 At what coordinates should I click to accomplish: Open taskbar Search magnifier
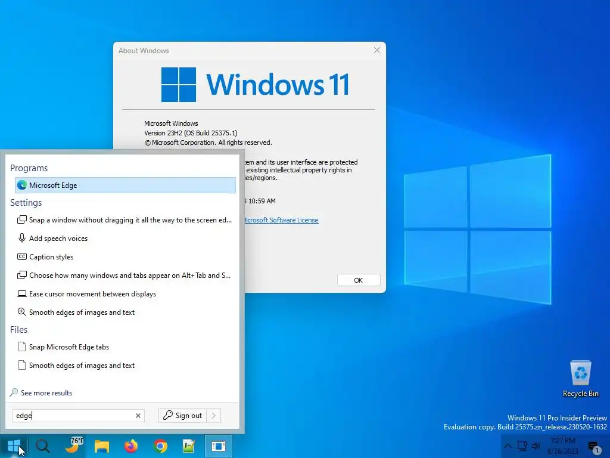pos(43,446)
